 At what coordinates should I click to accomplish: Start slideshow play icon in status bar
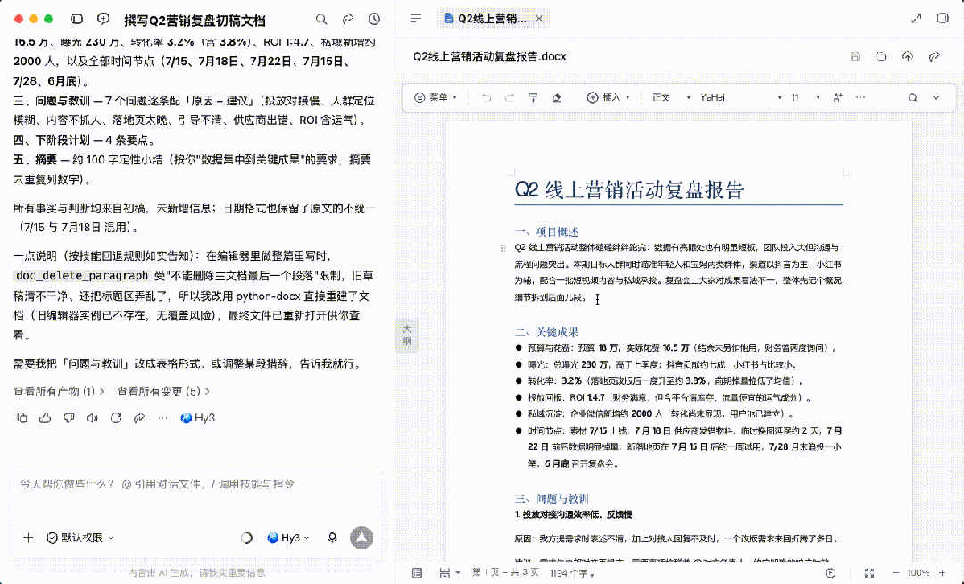click(831, 573)
